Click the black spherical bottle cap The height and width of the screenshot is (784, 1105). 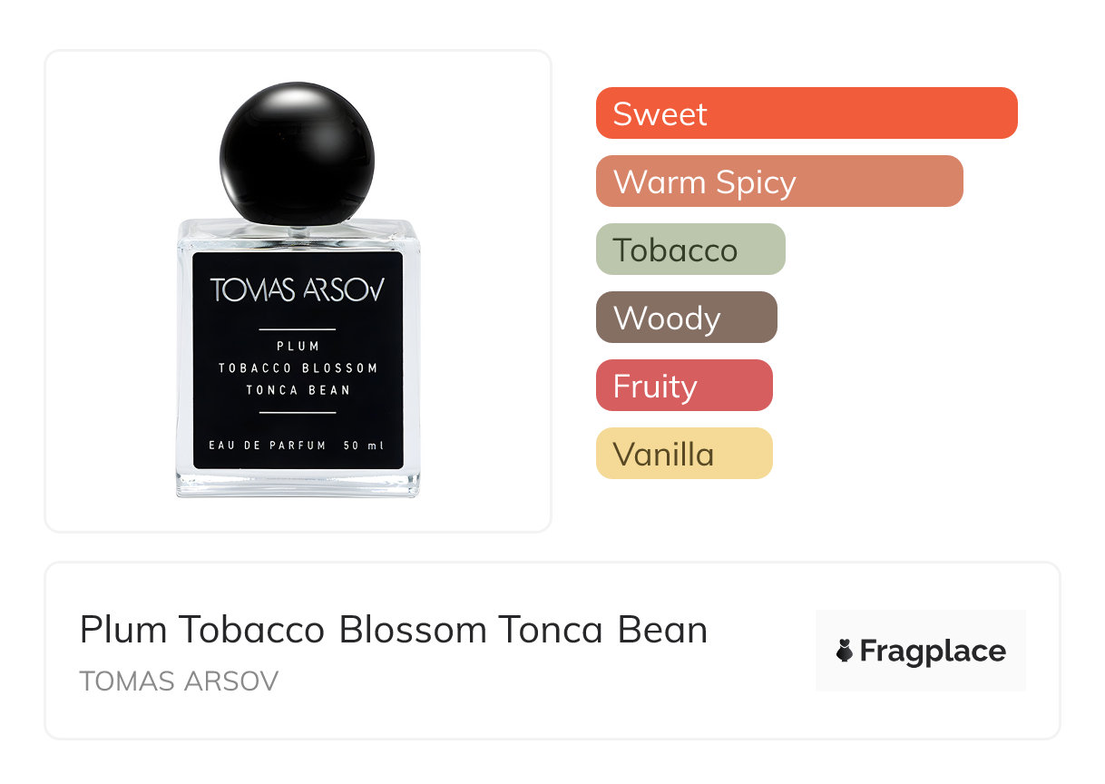click(x=297, y=154)
